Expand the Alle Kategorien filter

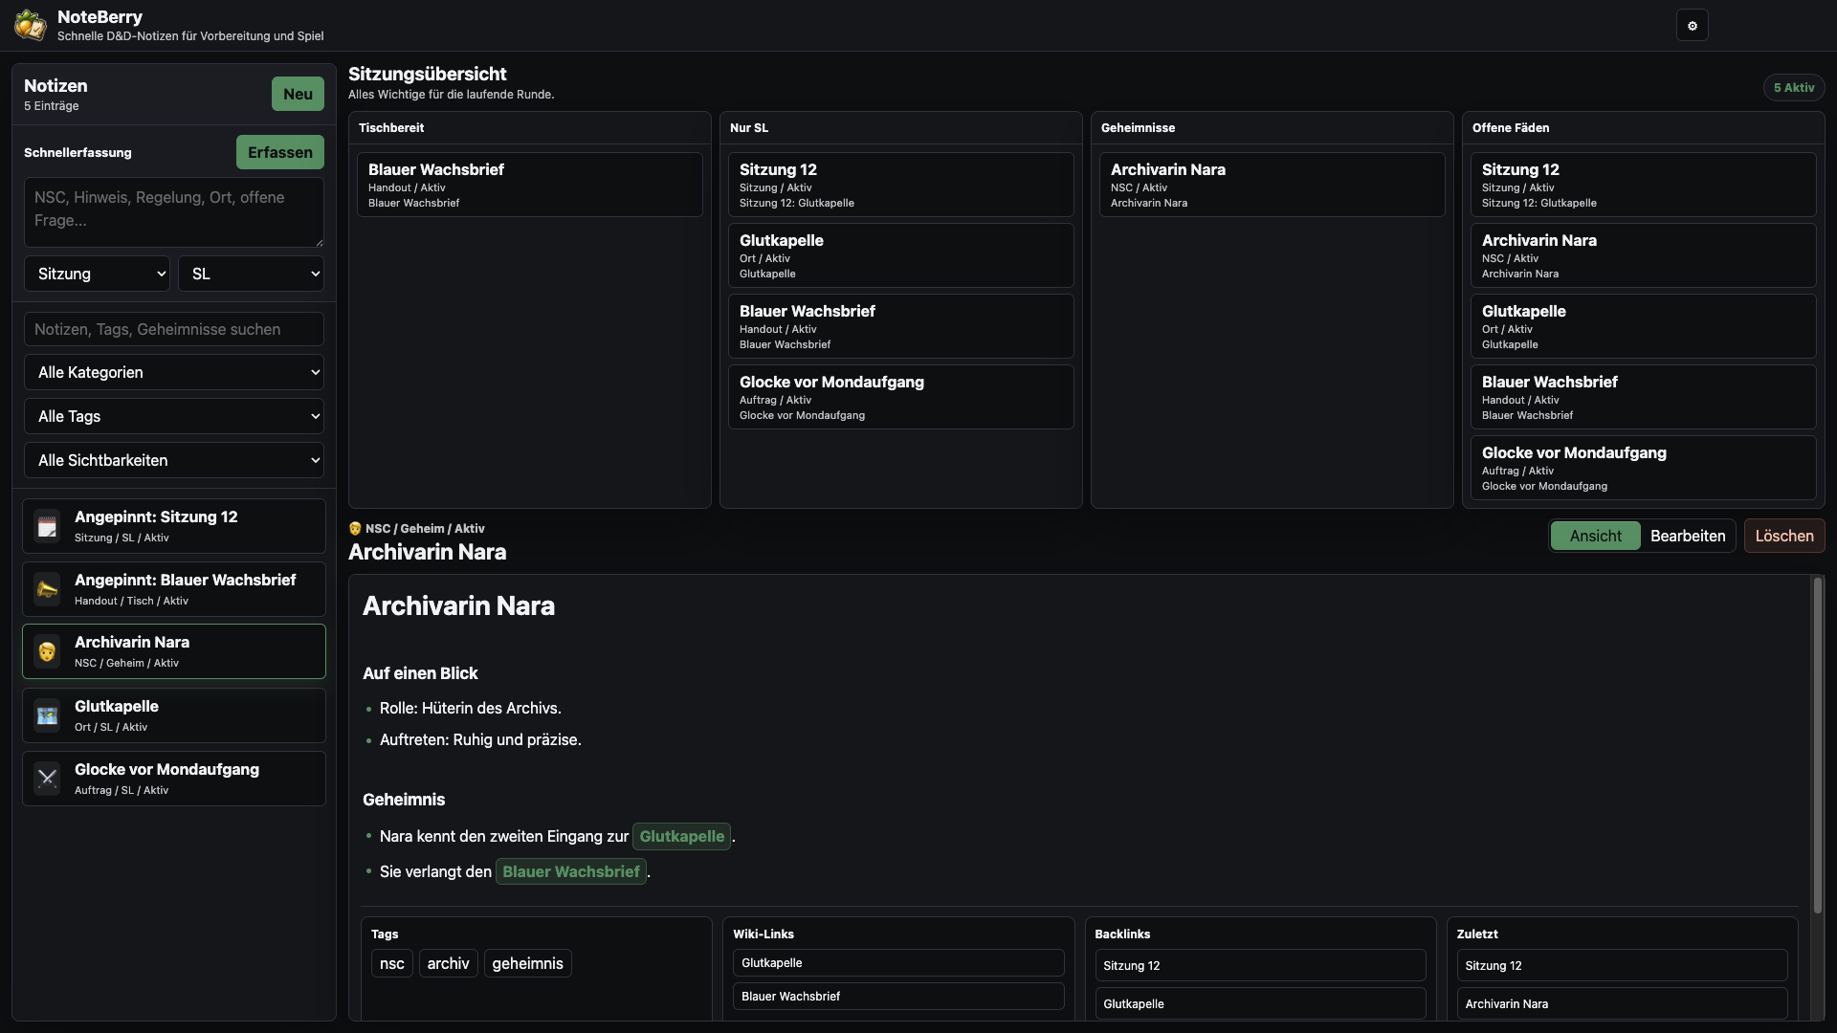click(174, 372)
